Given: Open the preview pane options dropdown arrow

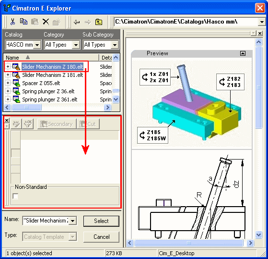Looking at the screenshot, I should tap(254, 33).
